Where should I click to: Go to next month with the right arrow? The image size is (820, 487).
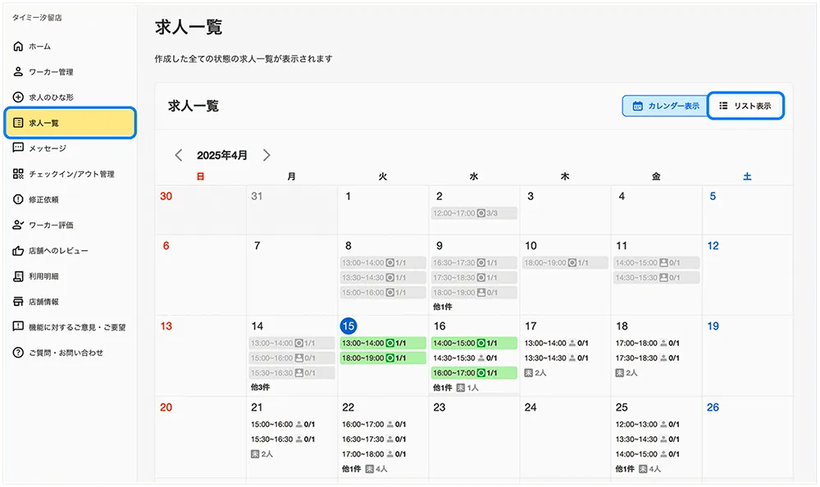pyautogui.click(x=266, y=152)
